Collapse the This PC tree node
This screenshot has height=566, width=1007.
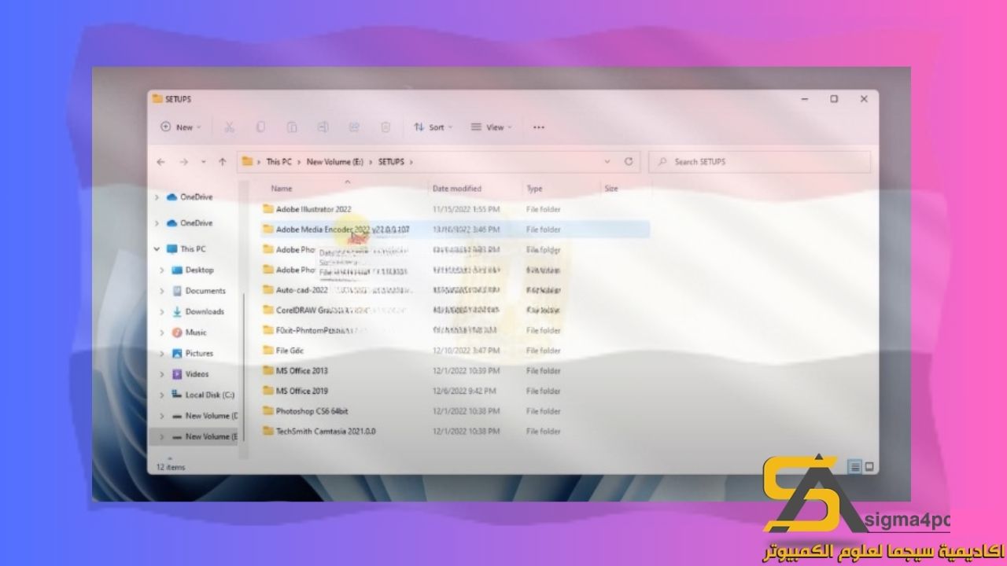(157, 249)
